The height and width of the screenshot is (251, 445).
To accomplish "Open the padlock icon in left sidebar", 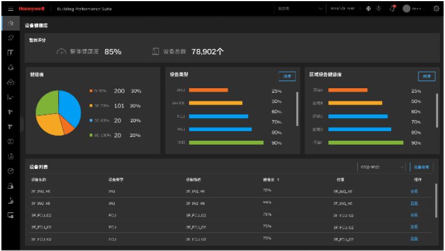I will (10, 185).
